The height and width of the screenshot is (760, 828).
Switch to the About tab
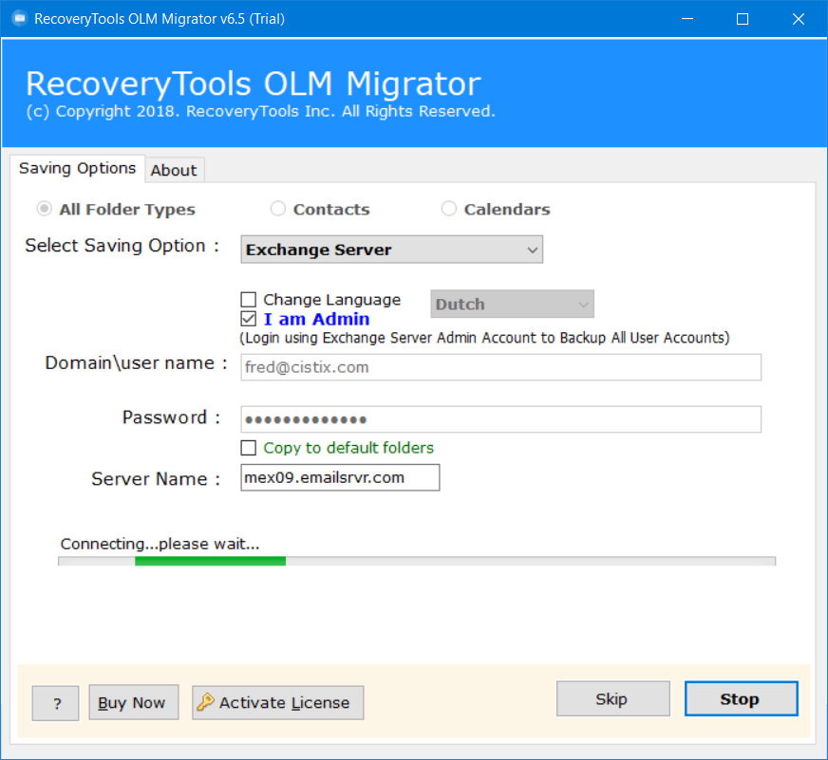pos(174,171)
